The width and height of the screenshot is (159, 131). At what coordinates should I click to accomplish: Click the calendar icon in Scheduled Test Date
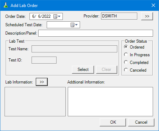coord(72,25)
